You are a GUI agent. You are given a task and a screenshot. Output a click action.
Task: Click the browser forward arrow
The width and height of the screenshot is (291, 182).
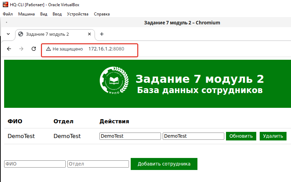point(21,49)
